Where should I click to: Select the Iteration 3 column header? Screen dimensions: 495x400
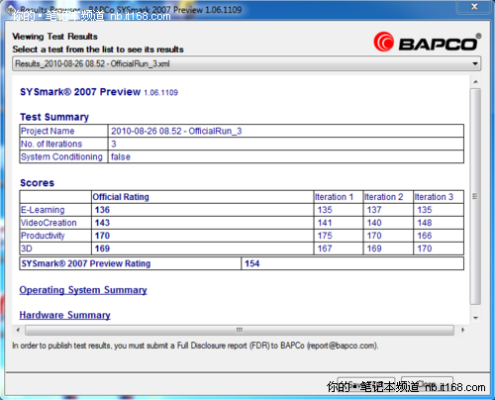coord(434,197)
